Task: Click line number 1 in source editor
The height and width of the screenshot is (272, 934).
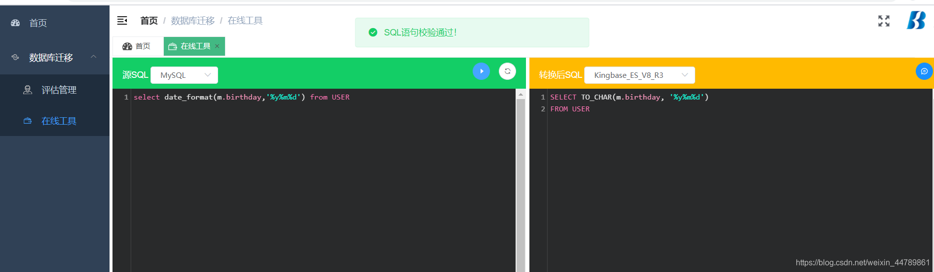Action: [126, 97]
